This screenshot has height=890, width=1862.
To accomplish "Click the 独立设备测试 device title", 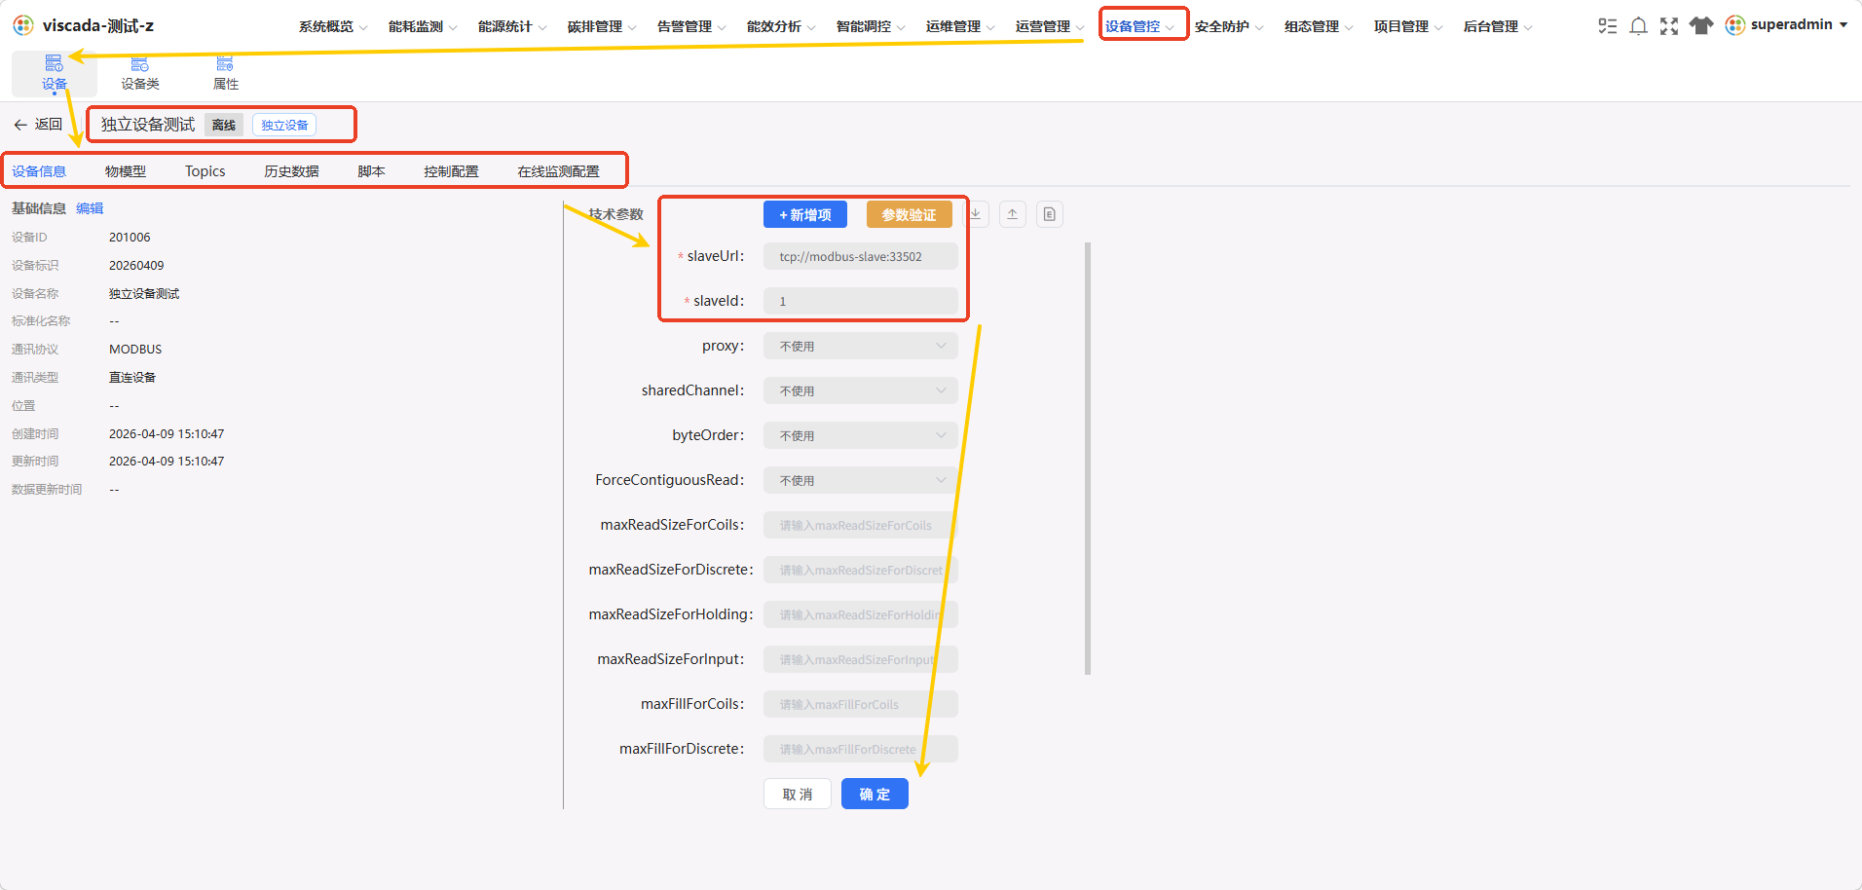I will (x=148, y=125).
